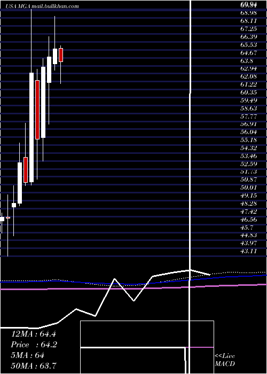Click the 67.25 price axis label
267x374 pixels.
pyautogui.click(x=249, y=29)
